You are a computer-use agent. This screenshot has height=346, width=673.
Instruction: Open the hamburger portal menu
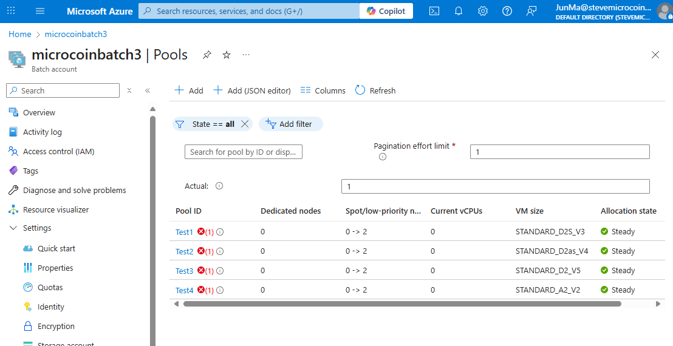tap(40, 11)
